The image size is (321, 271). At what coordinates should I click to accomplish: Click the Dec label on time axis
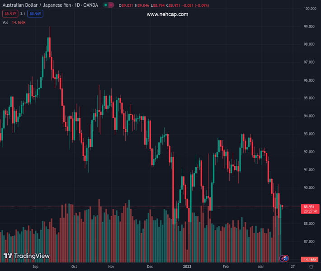150,266
